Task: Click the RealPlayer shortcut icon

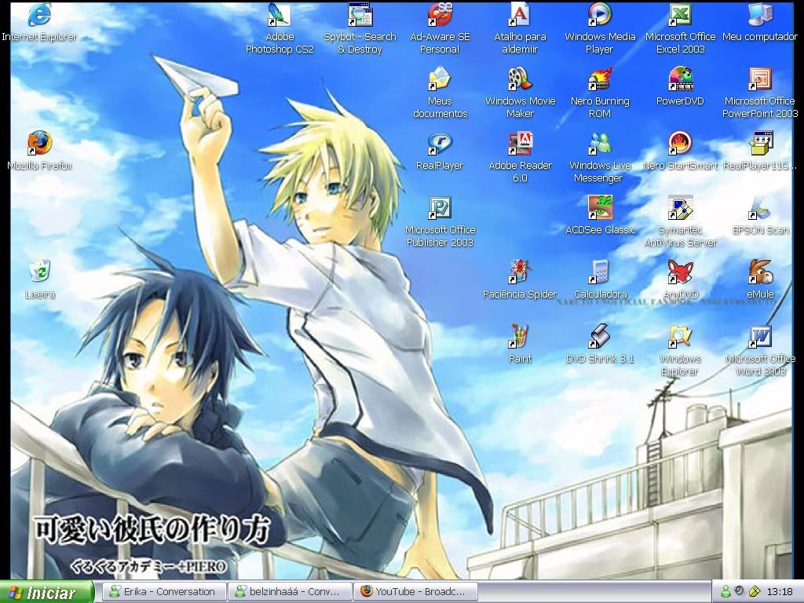Action: coord(440,144)
